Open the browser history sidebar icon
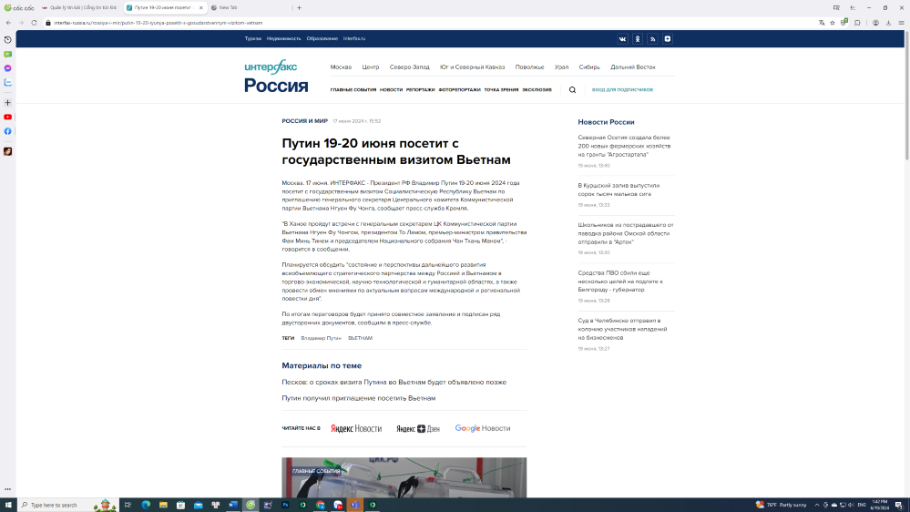The image size is (910, 512). 8,40
